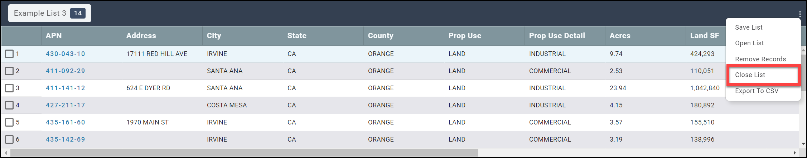Choose Save List from the menu
The height and width of the screenshot is (158, 807).
[749, 27]
